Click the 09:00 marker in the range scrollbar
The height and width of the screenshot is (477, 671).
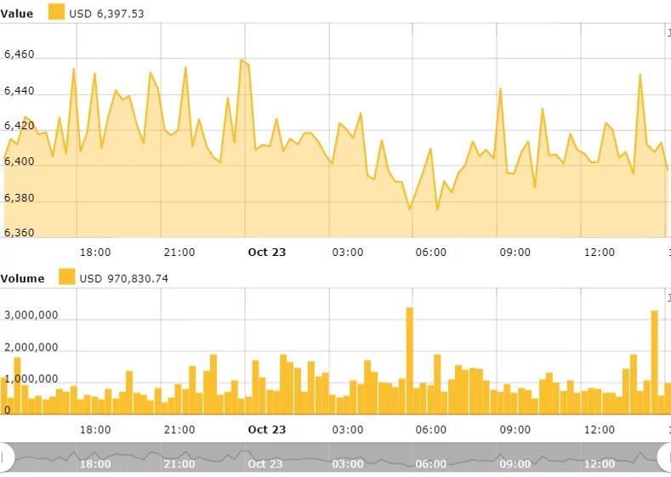tap(515, 463)
